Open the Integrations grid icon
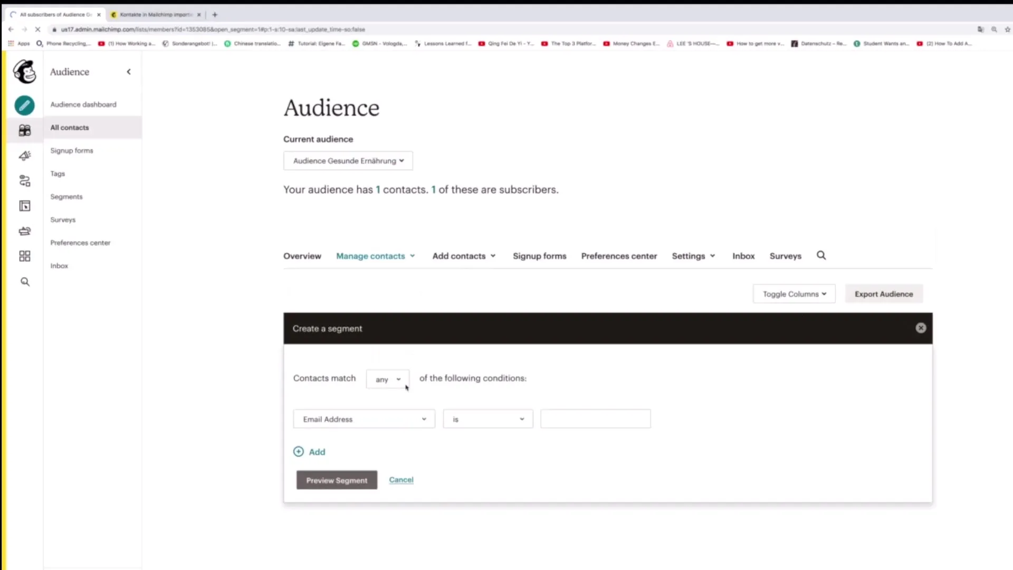Image resolution: width=1013 pixels, height=570 pixels. pos(25,256)
